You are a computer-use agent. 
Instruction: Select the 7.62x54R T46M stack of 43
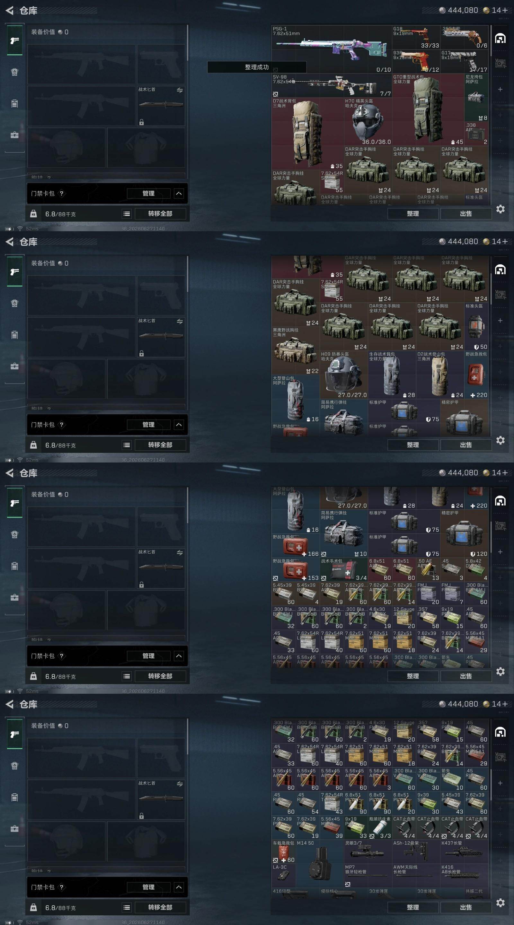point(332,804)
